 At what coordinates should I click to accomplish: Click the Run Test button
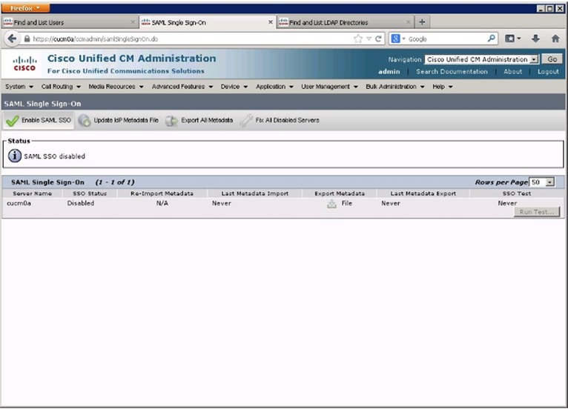[537, 212]
